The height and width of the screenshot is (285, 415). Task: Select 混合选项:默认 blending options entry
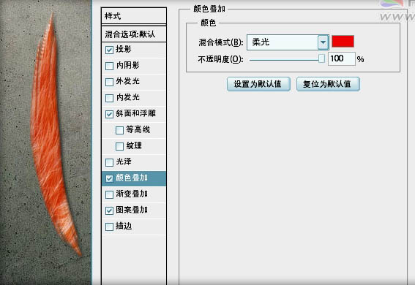coord(134,34)
